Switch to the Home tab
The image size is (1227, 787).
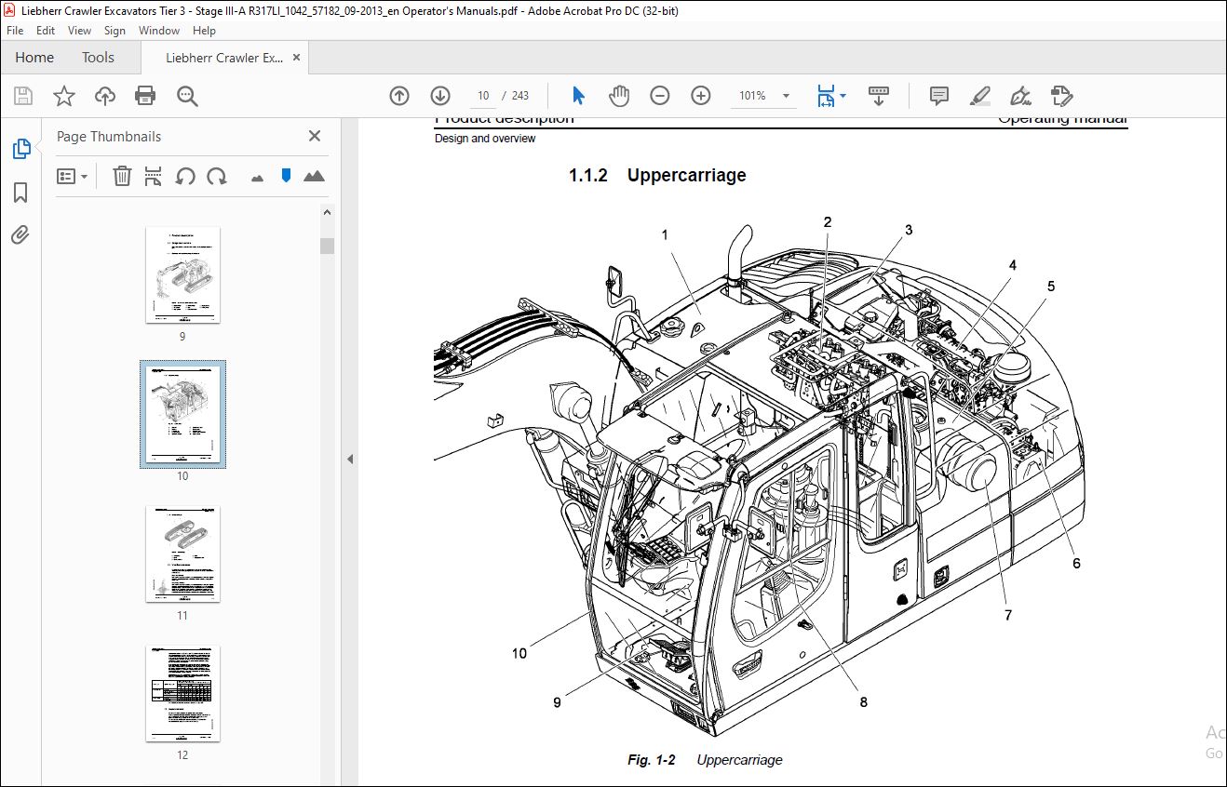pos(34,58)
